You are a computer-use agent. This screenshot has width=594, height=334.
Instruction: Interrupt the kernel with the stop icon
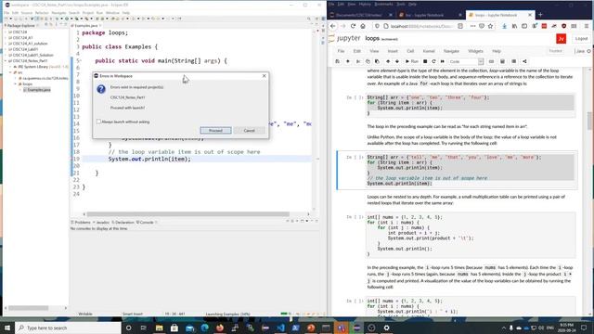click(425, 61)
